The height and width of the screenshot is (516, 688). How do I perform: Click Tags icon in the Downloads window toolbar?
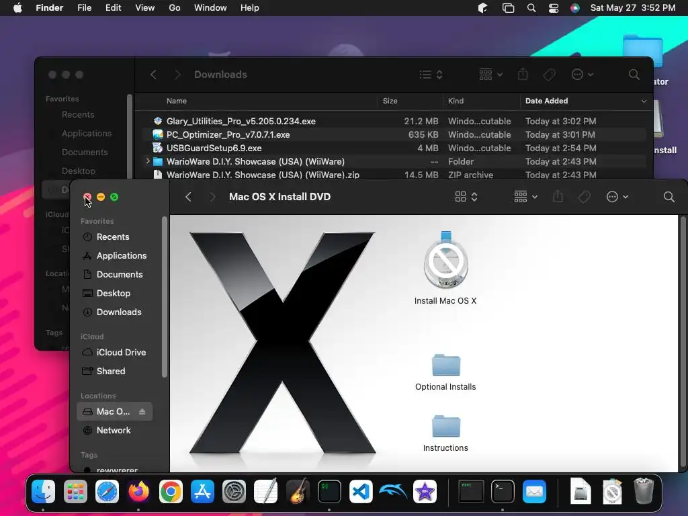tap(549, 75)
